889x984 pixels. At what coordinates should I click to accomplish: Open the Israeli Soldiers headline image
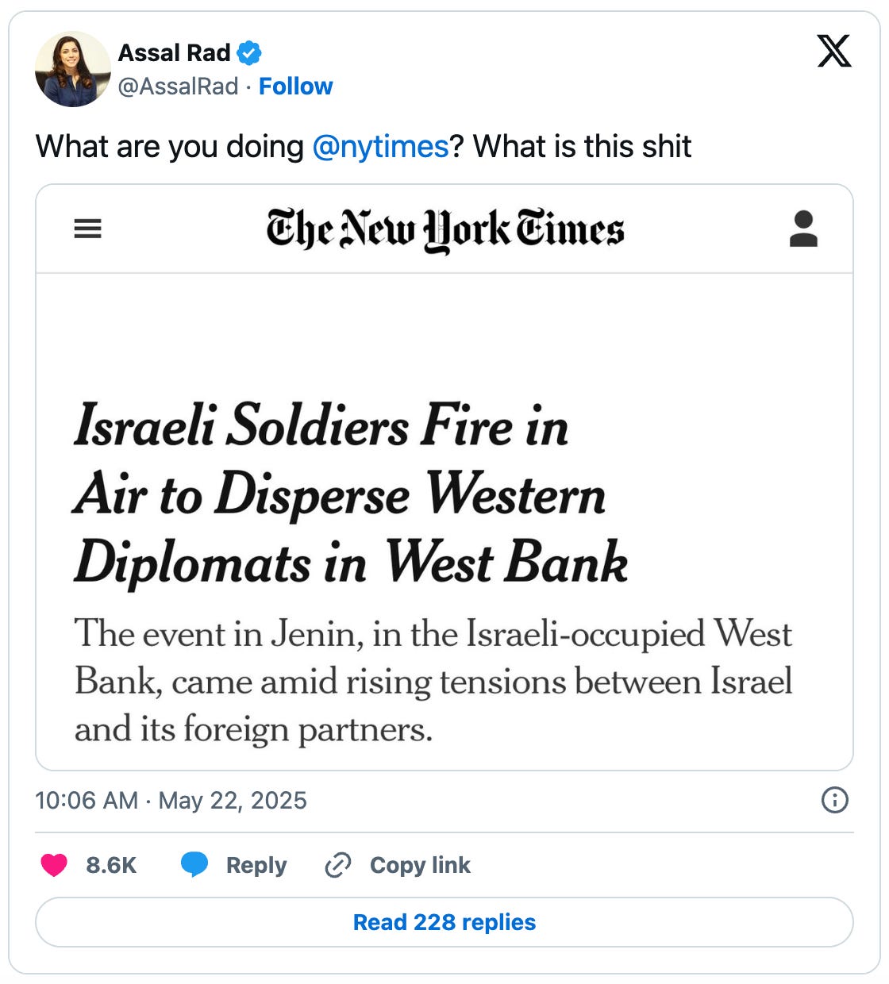(x=444, y=477)
